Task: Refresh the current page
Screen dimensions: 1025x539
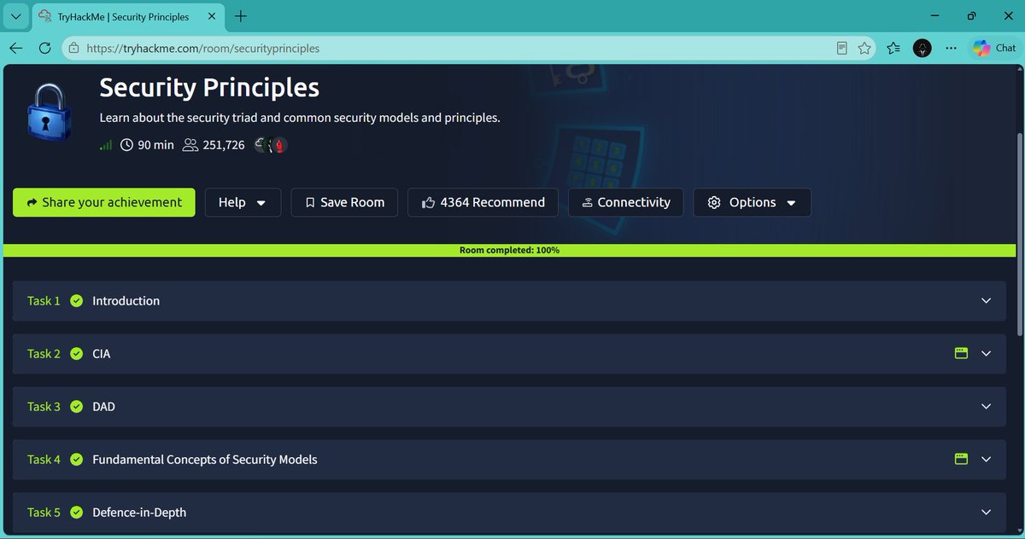Action: [45, 49]
